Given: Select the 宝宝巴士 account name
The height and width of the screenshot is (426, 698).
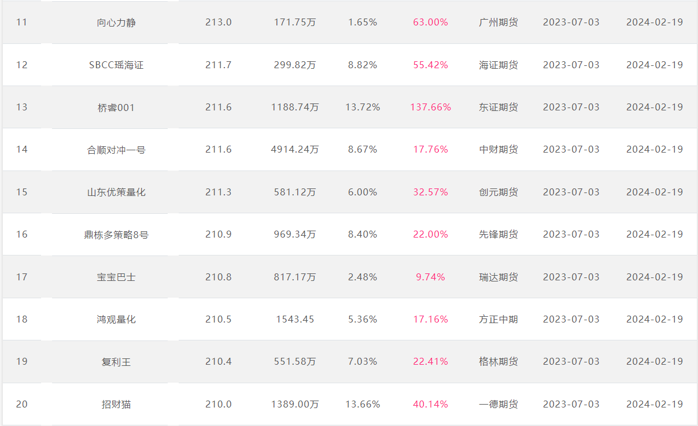Looking at the screenshot, I should pyautogui.click(x=116, y=277).
